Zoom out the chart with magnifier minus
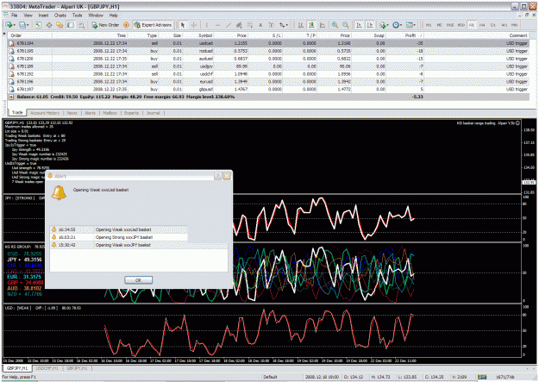Image resolution: width=539 pixels, height=382 pixels. point(346,25)
